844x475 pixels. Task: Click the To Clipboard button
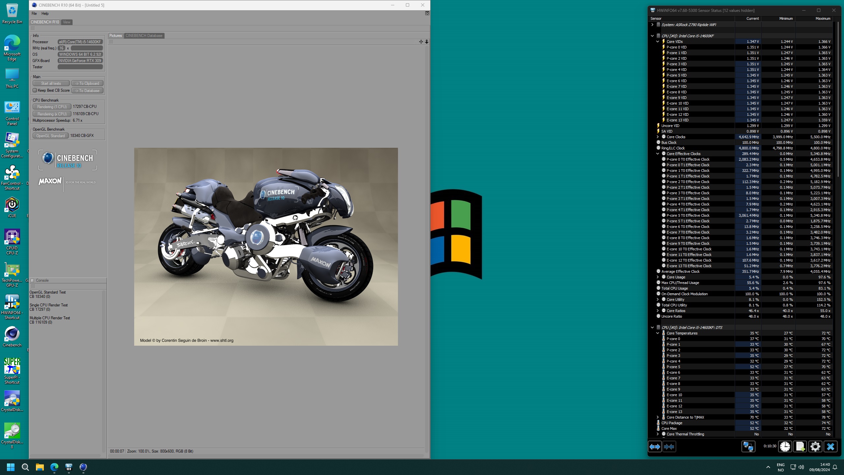pos(87,83)
